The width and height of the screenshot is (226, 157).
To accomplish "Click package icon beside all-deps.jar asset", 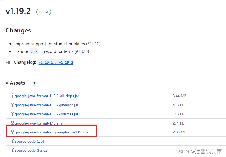I will [12, 96].
